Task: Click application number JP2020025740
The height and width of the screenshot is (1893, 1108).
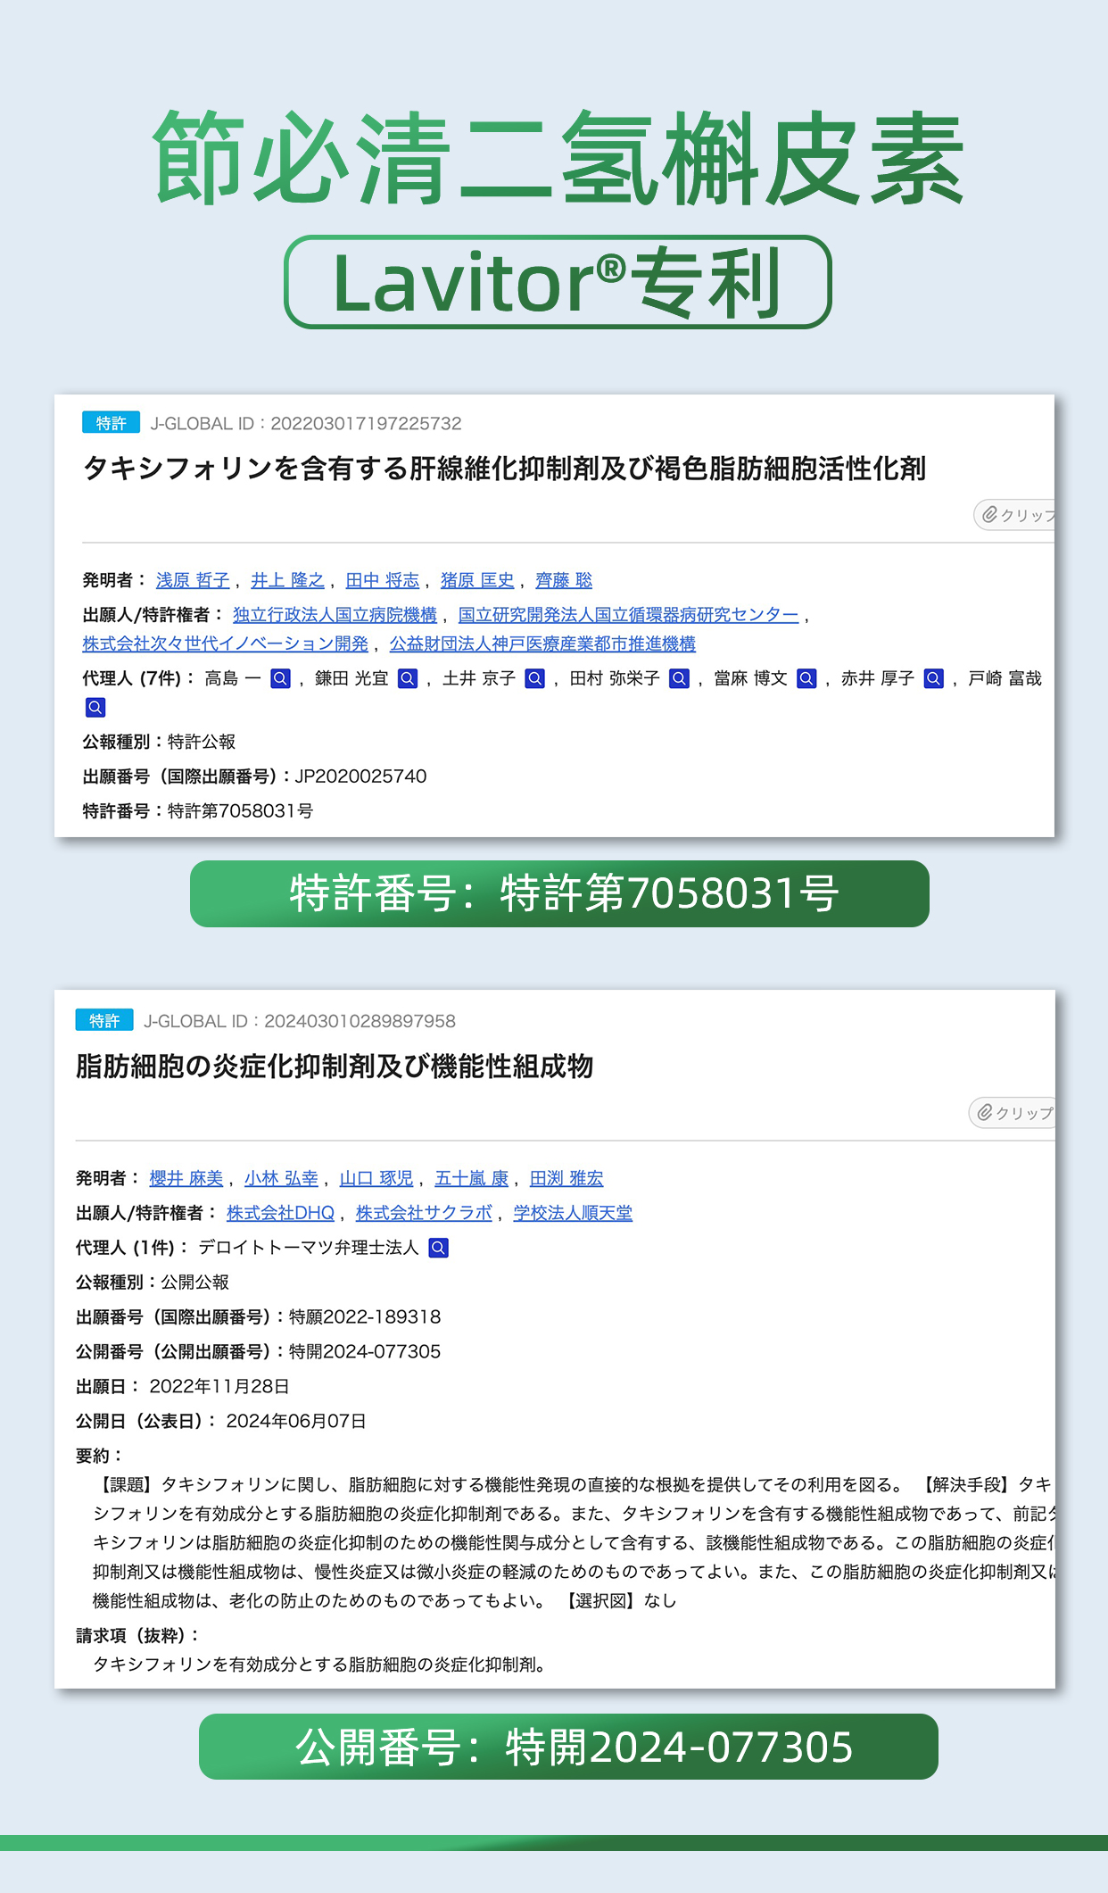Action: (x=360, y=776)
